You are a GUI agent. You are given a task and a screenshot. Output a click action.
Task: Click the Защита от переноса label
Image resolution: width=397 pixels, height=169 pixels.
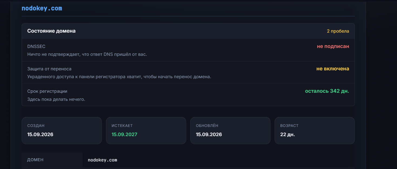point(49,69)
